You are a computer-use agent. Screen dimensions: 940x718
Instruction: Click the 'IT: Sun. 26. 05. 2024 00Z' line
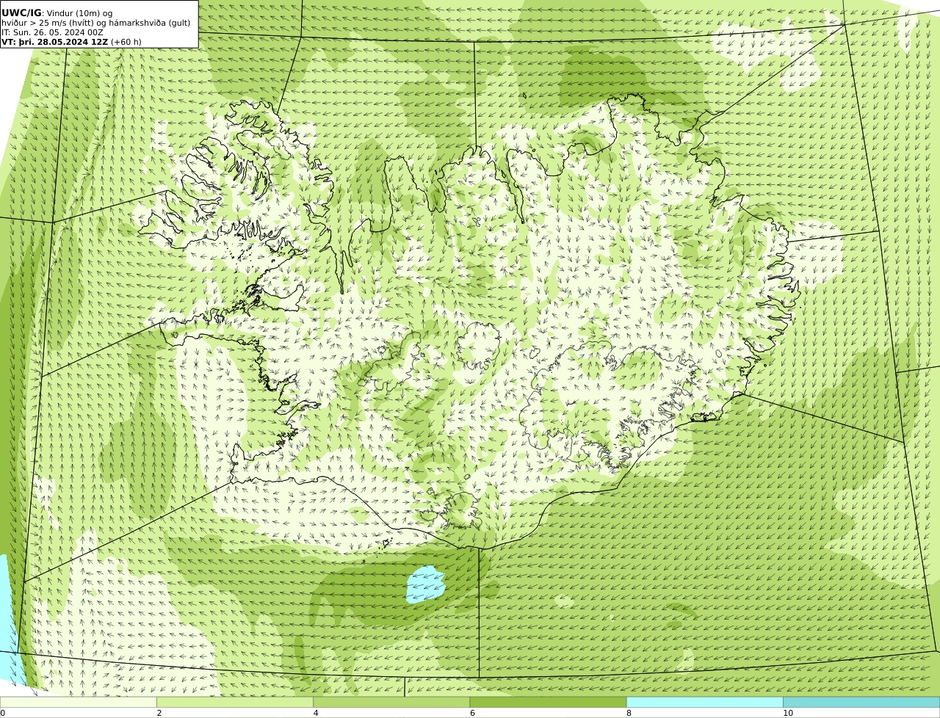[x=52, y=32]
